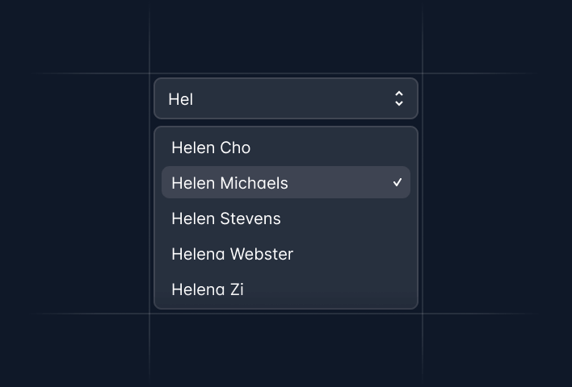The width and height of the screenshot is (572, 387).
Task: Click the last list option, Helena Zi
Action: tap(208, 289)
